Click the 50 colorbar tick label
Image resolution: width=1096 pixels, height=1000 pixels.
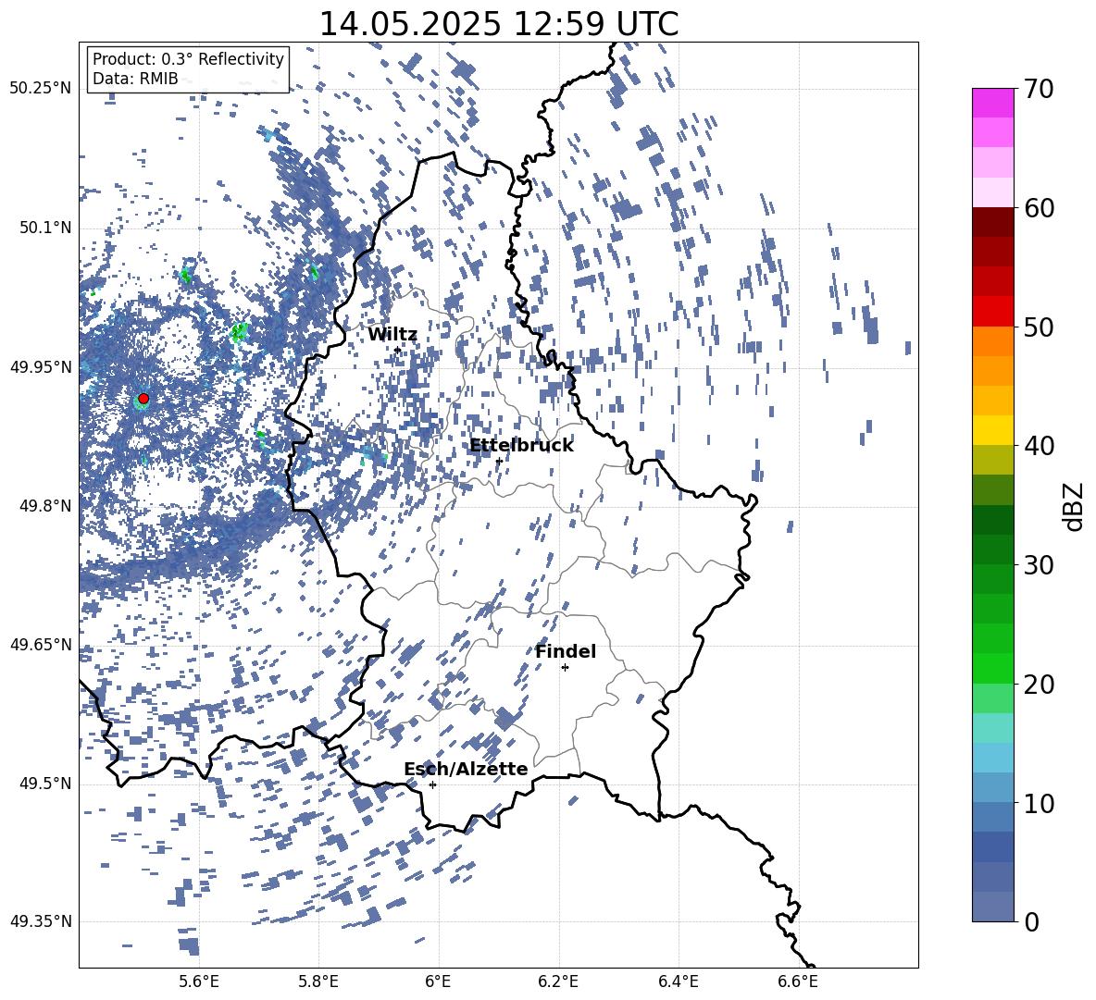[x=1039, y=327]
